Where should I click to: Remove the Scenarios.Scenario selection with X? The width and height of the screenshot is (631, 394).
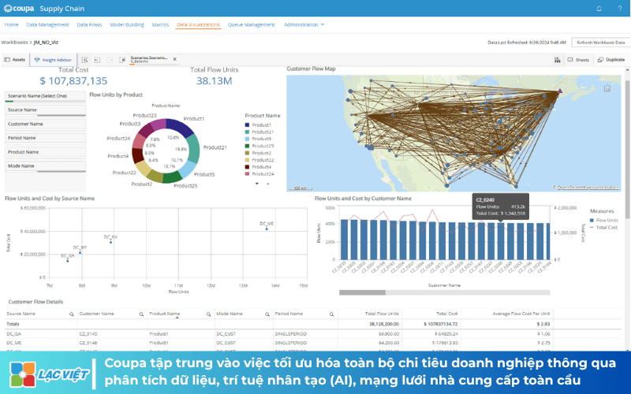coord(174,59)
